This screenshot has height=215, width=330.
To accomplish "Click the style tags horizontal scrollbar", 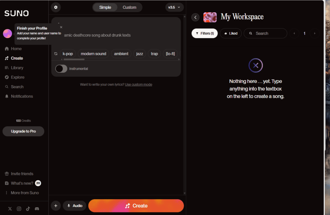I will (74, 59).
